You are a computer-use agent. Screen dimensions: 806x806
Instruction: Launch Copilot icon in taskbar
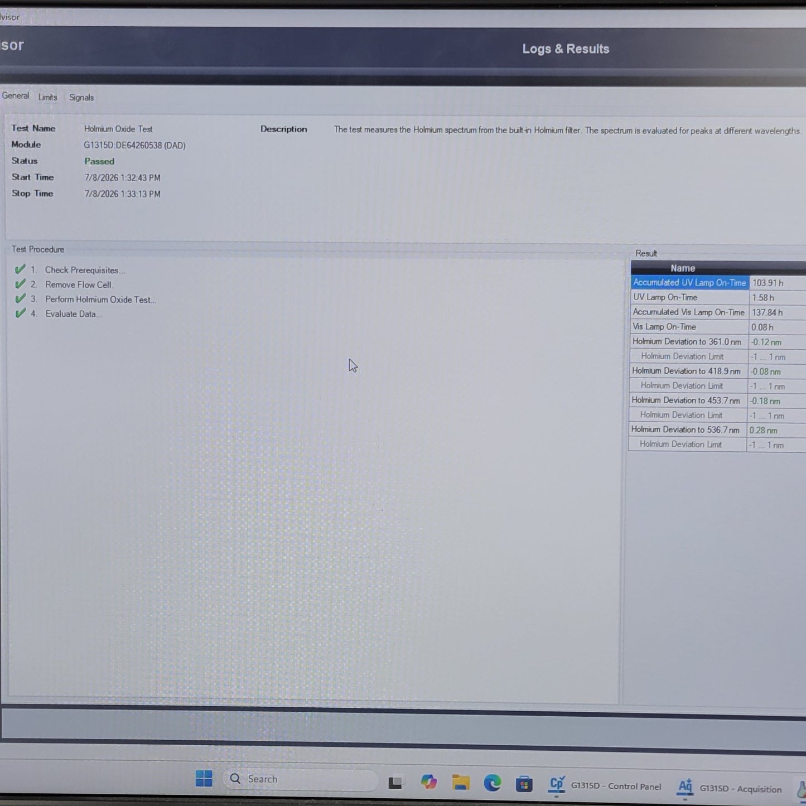(x=429, y=782)
